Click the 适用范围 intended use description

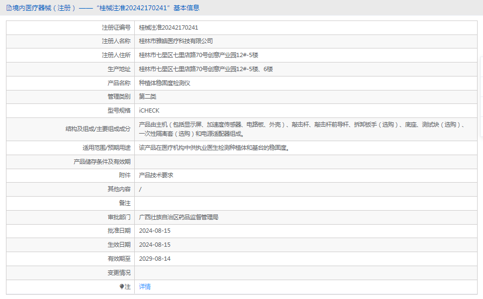pyautogui.click(x=214, y=148)
